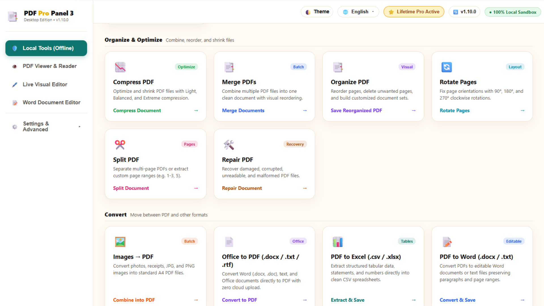Click the arrow next to Merge Documents
544x306 pixels.
click(305, 110)
